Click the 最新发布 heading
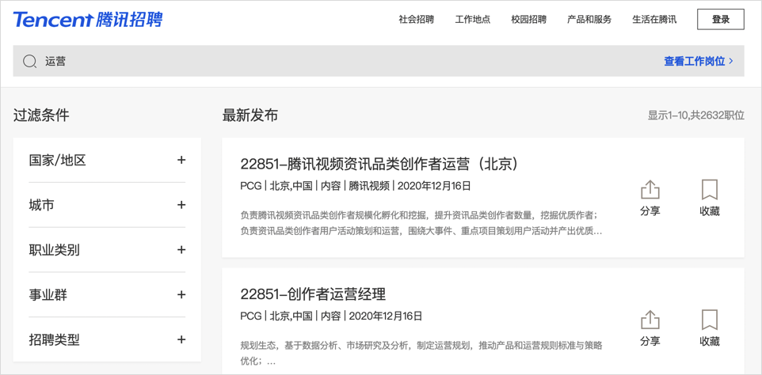This screenshot has width=762, height=375. (x=250, y=116)
